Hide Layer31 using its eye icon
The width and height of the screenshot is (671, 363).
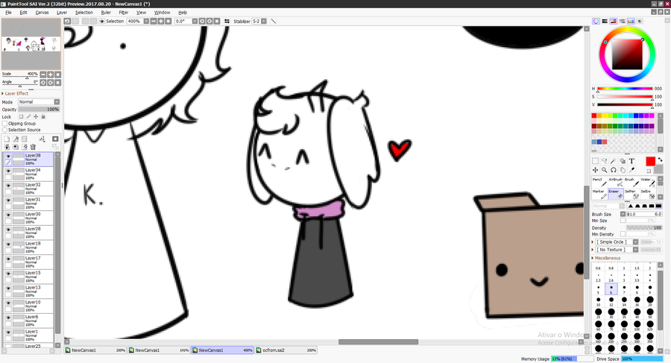[8, 201]
